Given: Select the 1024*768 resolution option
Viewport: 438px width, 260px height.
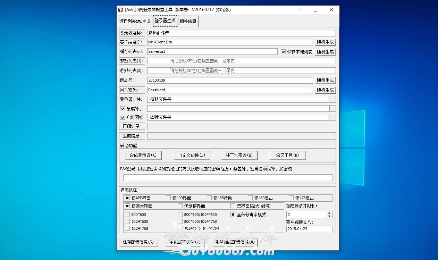Looking at the screenshot, I should coord(127,228).
